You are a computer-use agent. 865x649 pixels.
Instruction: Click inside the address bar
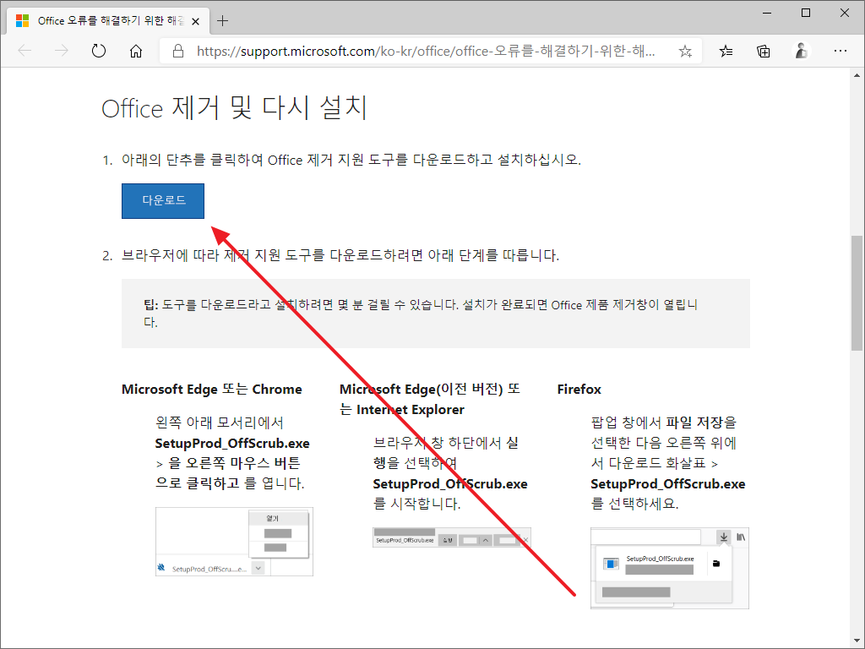(x=422, y=51)
